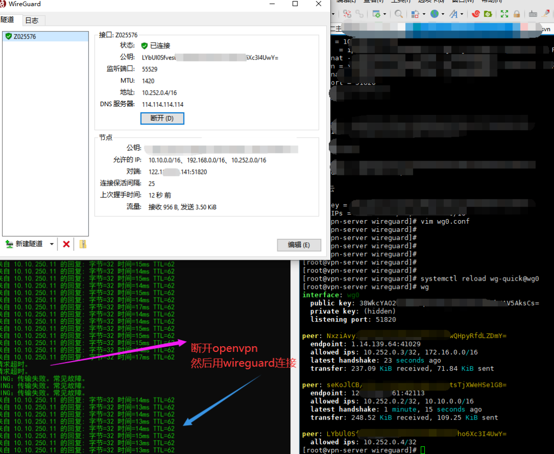
Task: Click interface public key starting LYbUI0Sfves
Action: (210, 57)
